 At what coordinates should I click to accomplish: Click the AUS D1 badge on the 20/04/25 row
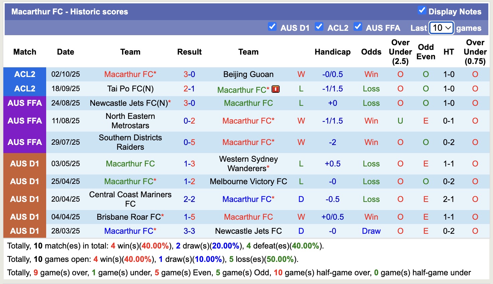[24, 199]
